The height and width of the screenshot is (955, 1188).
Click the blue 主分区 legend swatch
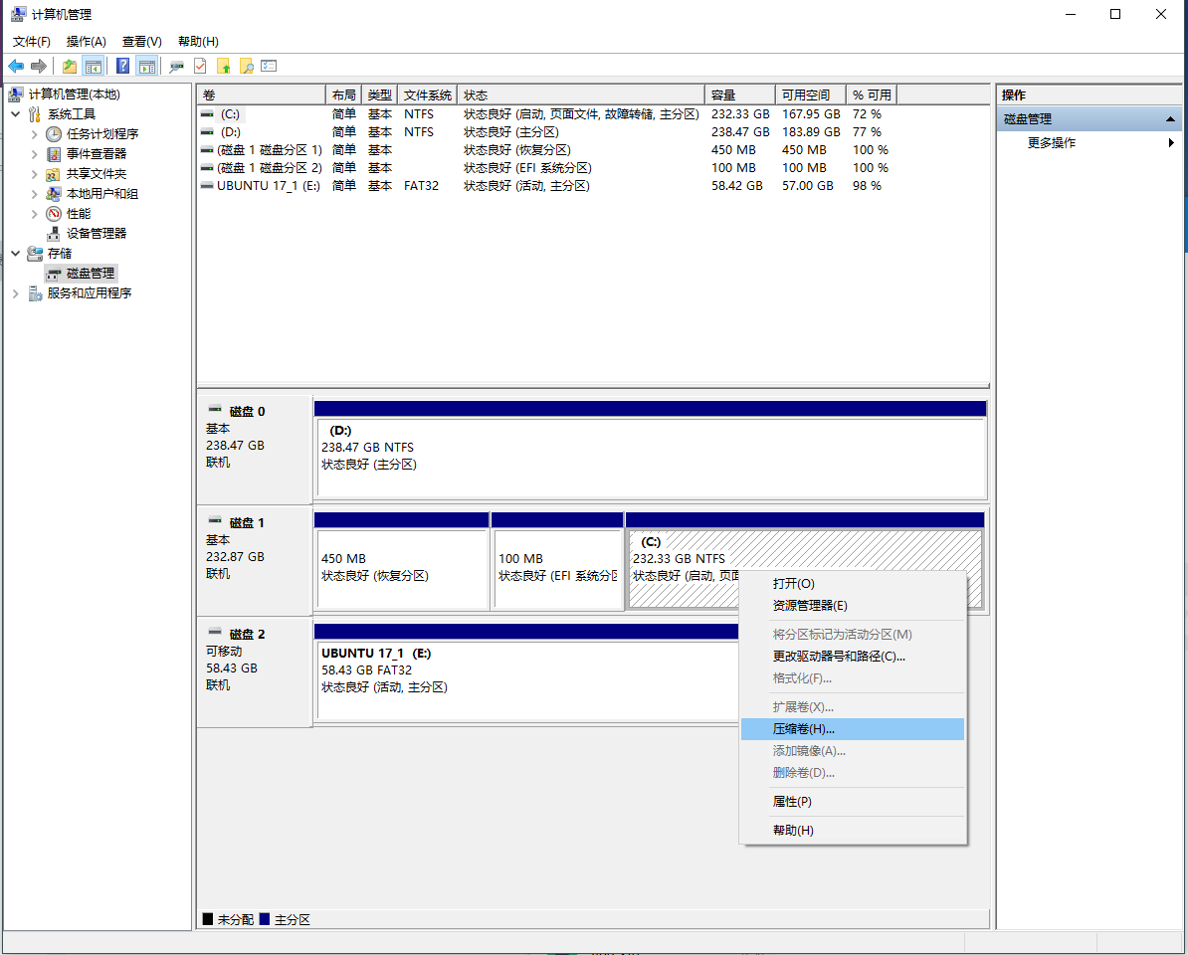(265, 919)
